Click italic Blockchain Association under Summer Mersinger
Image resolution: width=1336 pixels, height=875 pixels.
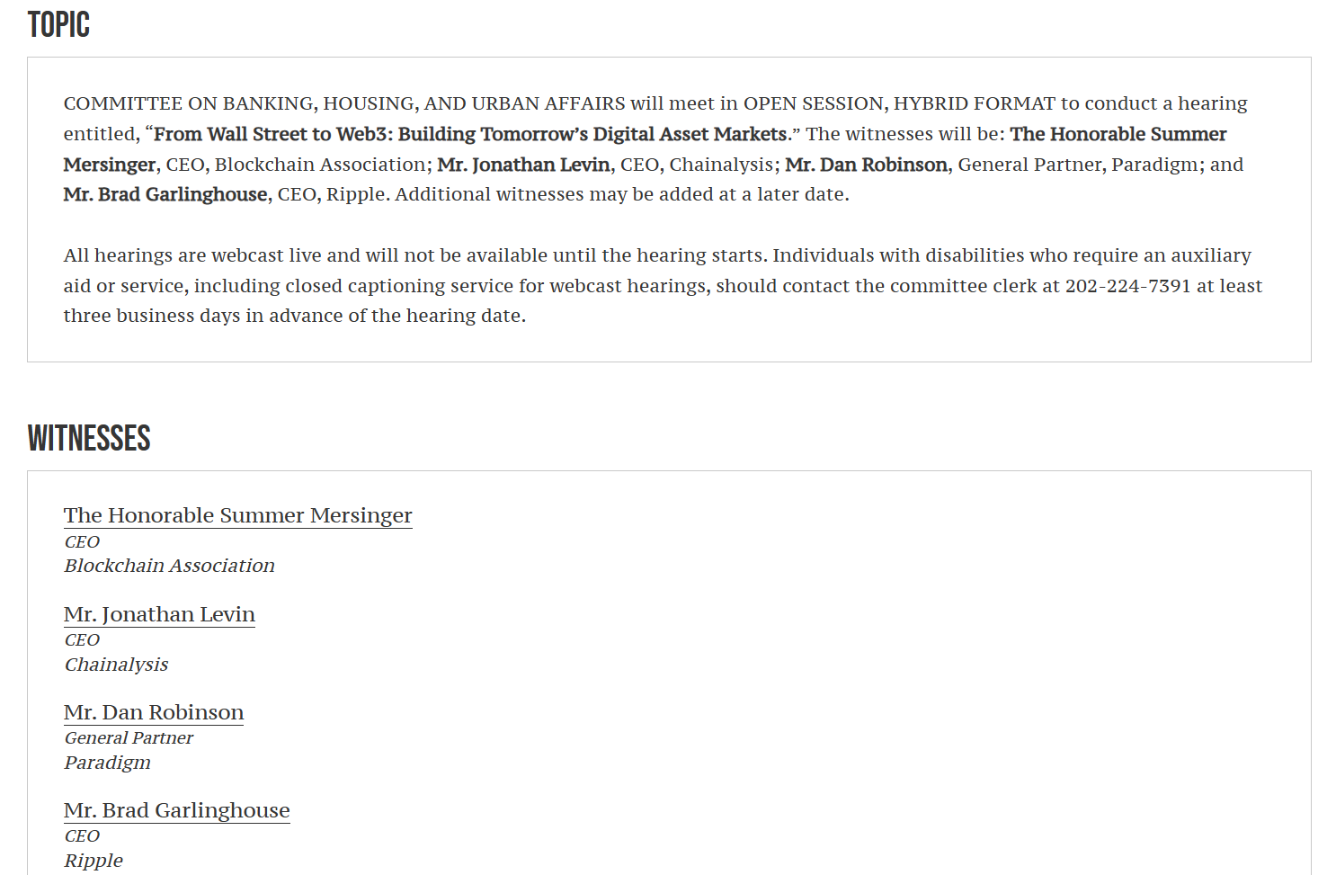[x=169, y=566]
